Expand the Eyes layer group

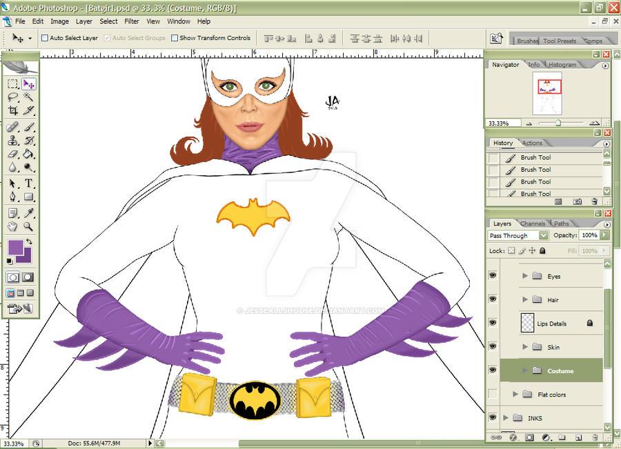[525, 276]
